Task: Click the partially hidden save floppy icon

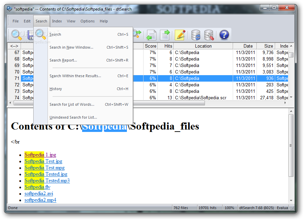Action: pyautogui.click(x=30, y=35)
